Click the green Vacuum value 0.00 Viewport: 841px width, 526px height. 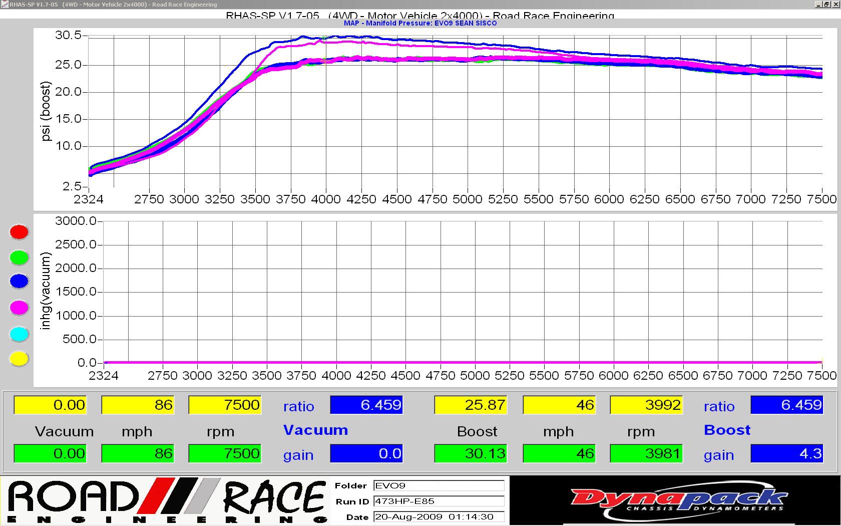50,453
